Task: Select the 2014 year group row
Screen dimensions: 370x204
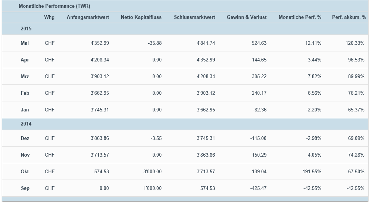Action: point(185,124)
